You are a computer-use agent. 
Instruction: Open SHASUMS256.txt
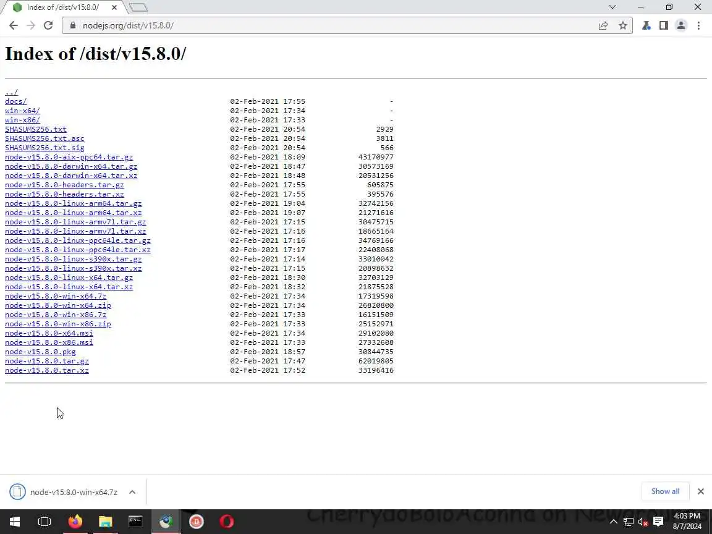36,129
